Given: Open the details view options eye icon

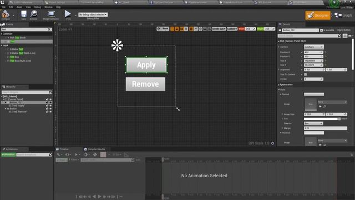Looking at the screenshot, I should tap(351, 36).
